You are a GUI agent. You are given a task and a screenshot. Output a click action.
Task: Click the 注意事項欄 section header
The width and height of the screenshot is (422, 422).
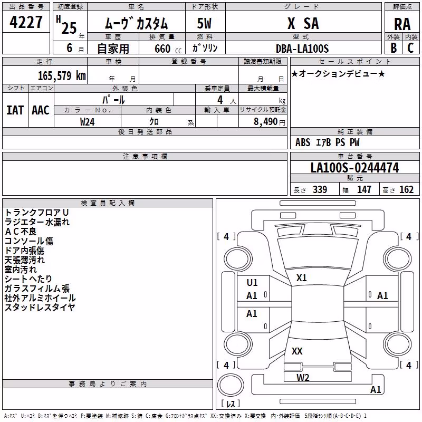click(x=145, y=156)
